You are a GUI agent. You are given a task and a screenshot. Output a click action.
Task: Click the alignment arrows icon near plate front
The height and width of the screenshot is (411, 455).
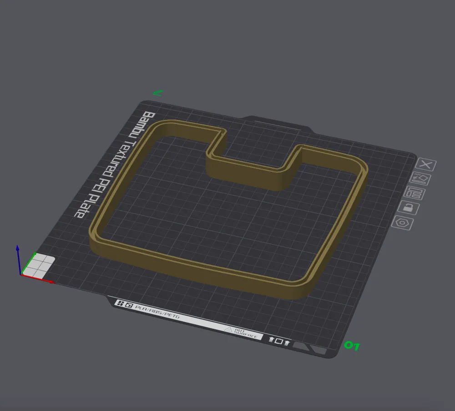coord(279,341)
